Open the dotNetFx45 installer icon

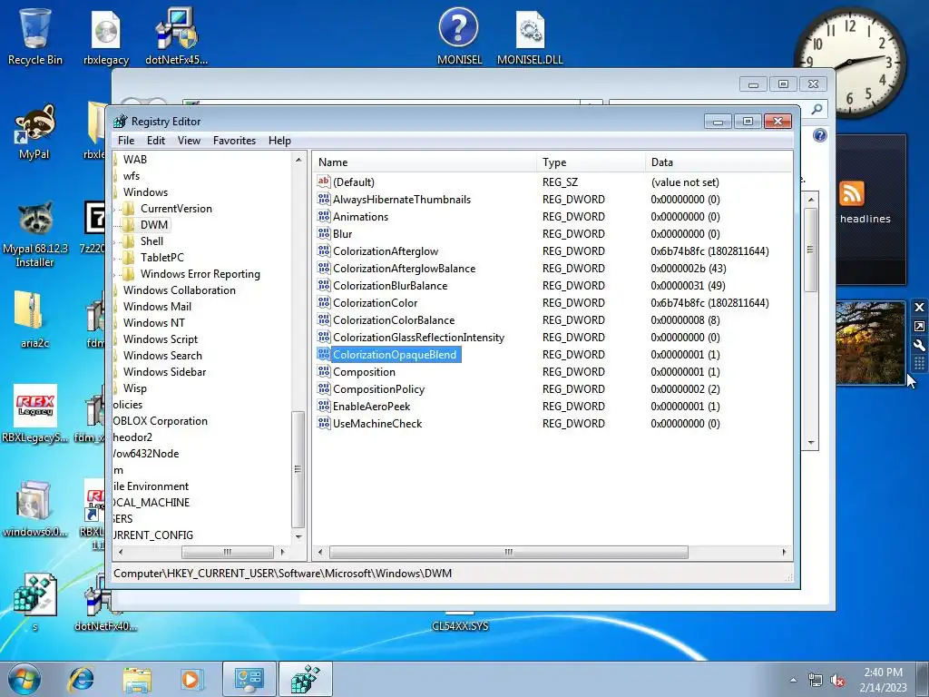coord(177,35)
